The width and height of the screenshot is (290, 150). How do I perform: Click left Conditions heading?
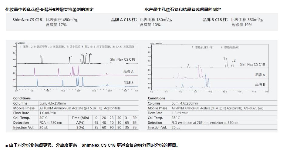[22, 98]
